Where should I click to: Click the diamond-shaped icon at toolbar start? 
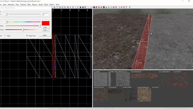pyautogui.click(x=54, y=7)
